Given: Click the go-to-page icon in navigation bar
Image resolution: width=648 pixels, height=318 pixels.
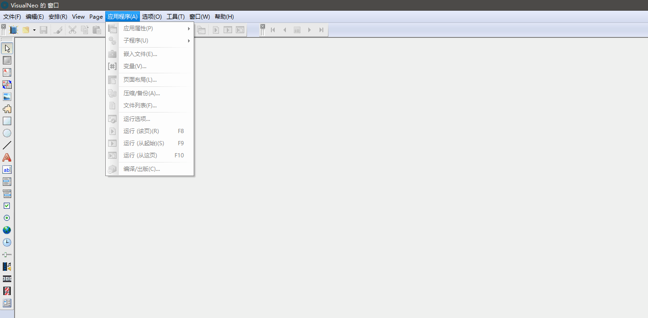Looking at the screenshot, I should click(297, 30).
